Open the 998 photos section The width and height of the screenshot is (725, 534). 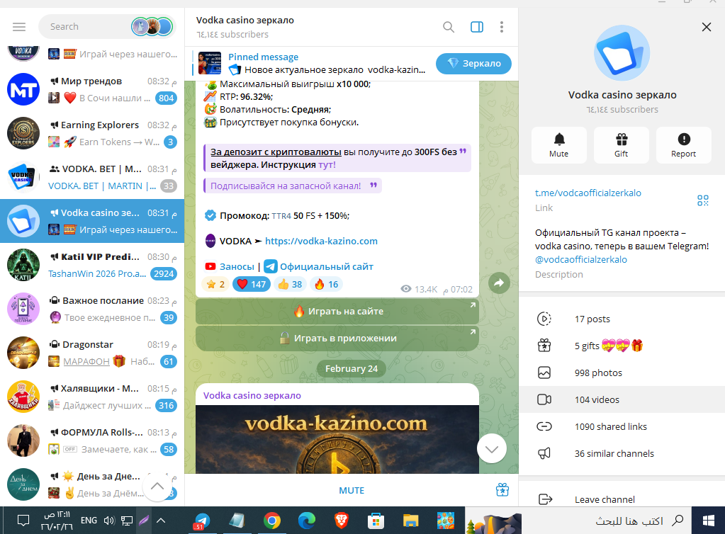tap(622, 373)
